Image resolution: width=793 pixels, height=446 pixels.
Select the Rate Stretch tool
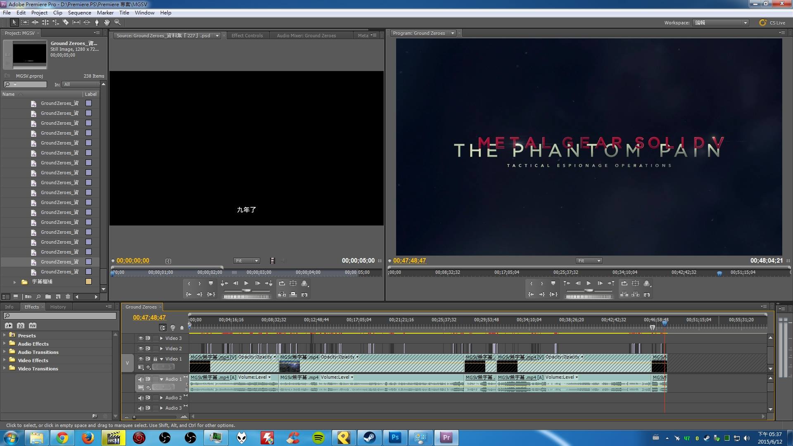[56, 22]
